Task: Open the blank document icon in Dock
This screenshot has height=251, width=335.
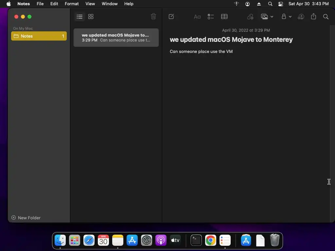Action: coord(260,240)
